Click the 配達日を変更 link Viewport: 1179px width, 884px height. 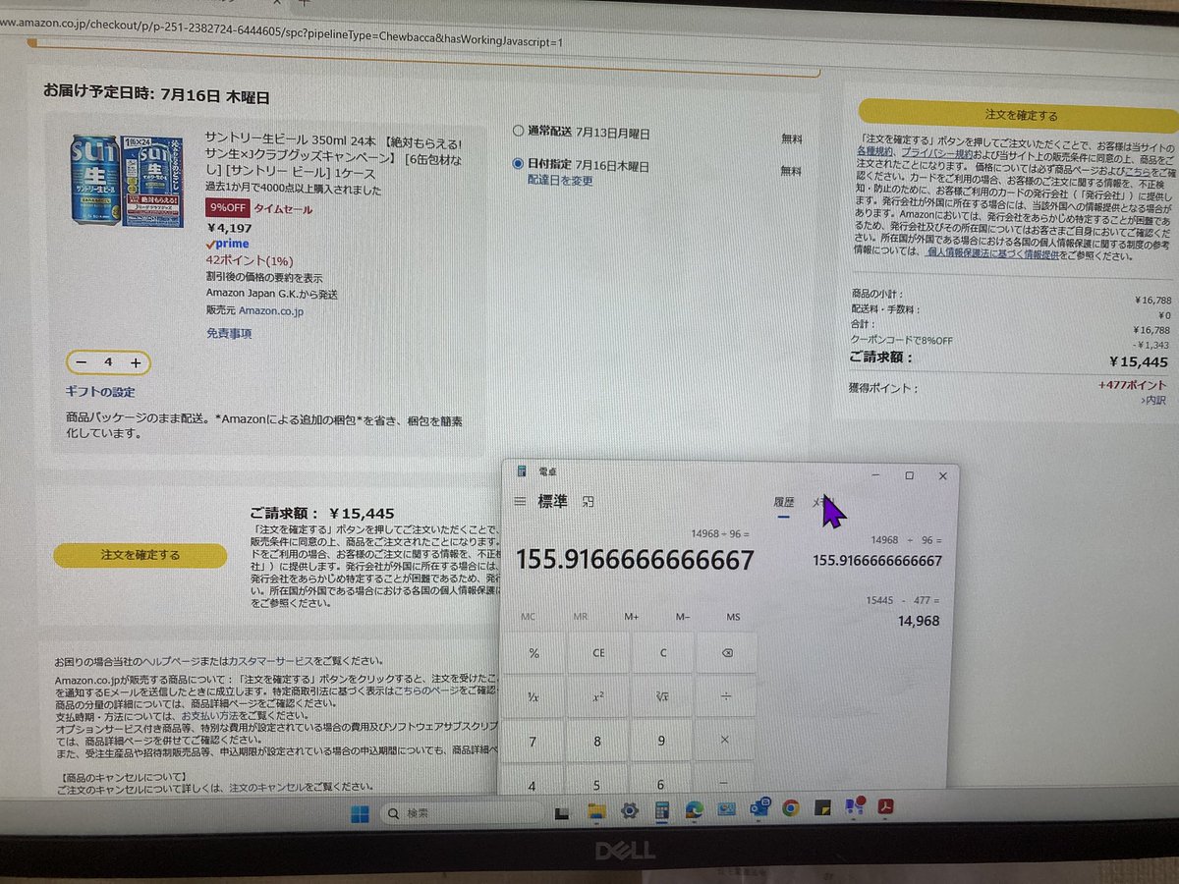560,180
